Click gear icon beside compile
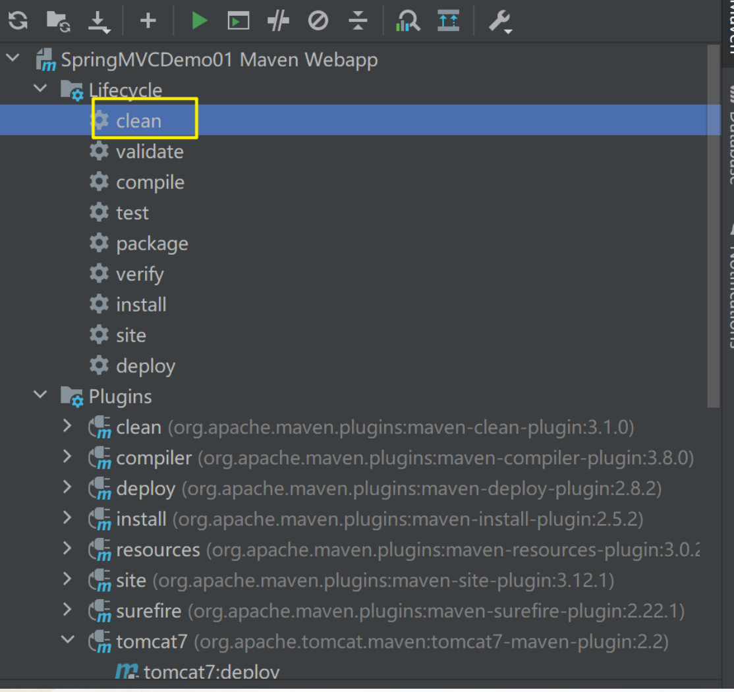Image resolution: width=734 pixels, height=692 pixels. coord(99,182)
